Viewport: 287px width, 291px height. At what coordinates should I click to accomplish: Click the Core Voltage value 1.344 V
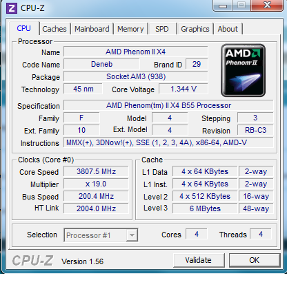click(184, 89)
